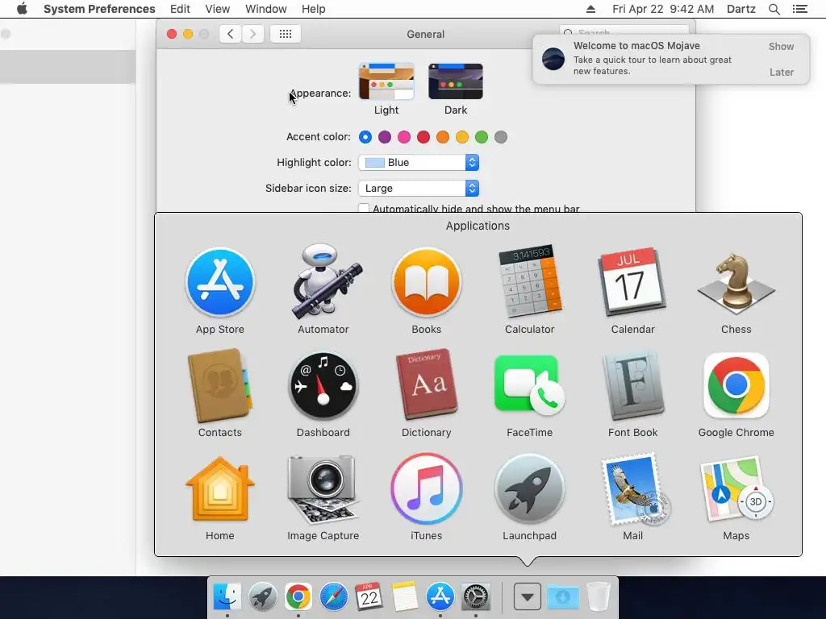Screen dimensions: 826x619
Task: Choose the blue accent color
Action: click(365, 137)
